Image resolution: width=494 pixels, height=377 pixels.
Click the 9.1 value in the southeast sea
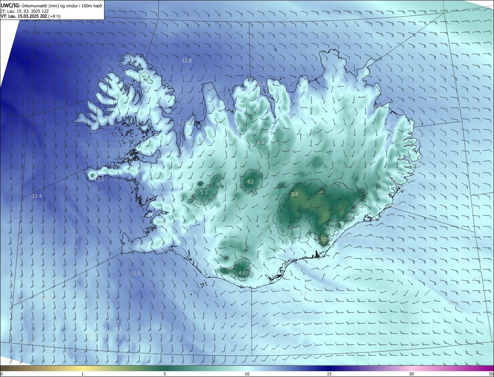[406, 316]
